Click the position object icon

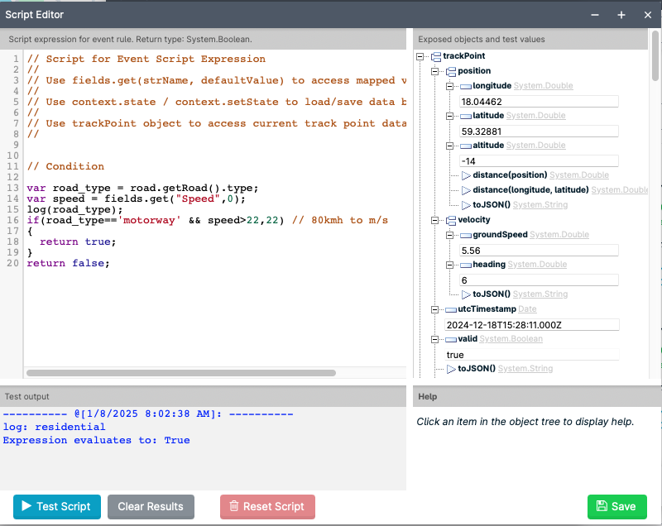pos(451,71)
